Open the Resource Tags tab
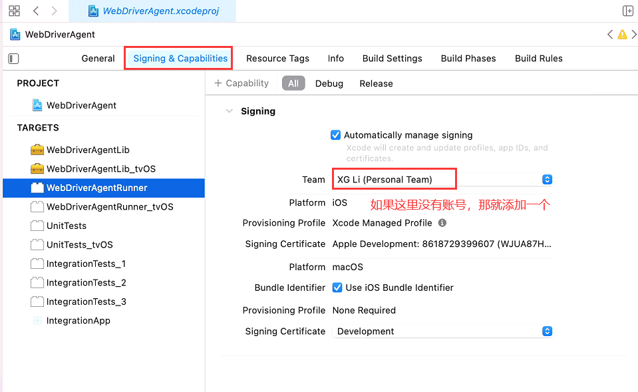 tap(277, 58)
